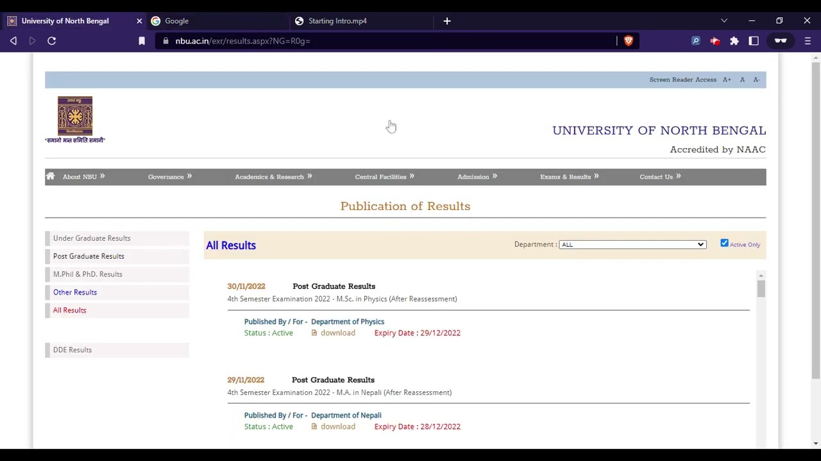Reset font size with A button
Image resolution: width=821 pixels, height=461 pixels.
click(742, 80)
